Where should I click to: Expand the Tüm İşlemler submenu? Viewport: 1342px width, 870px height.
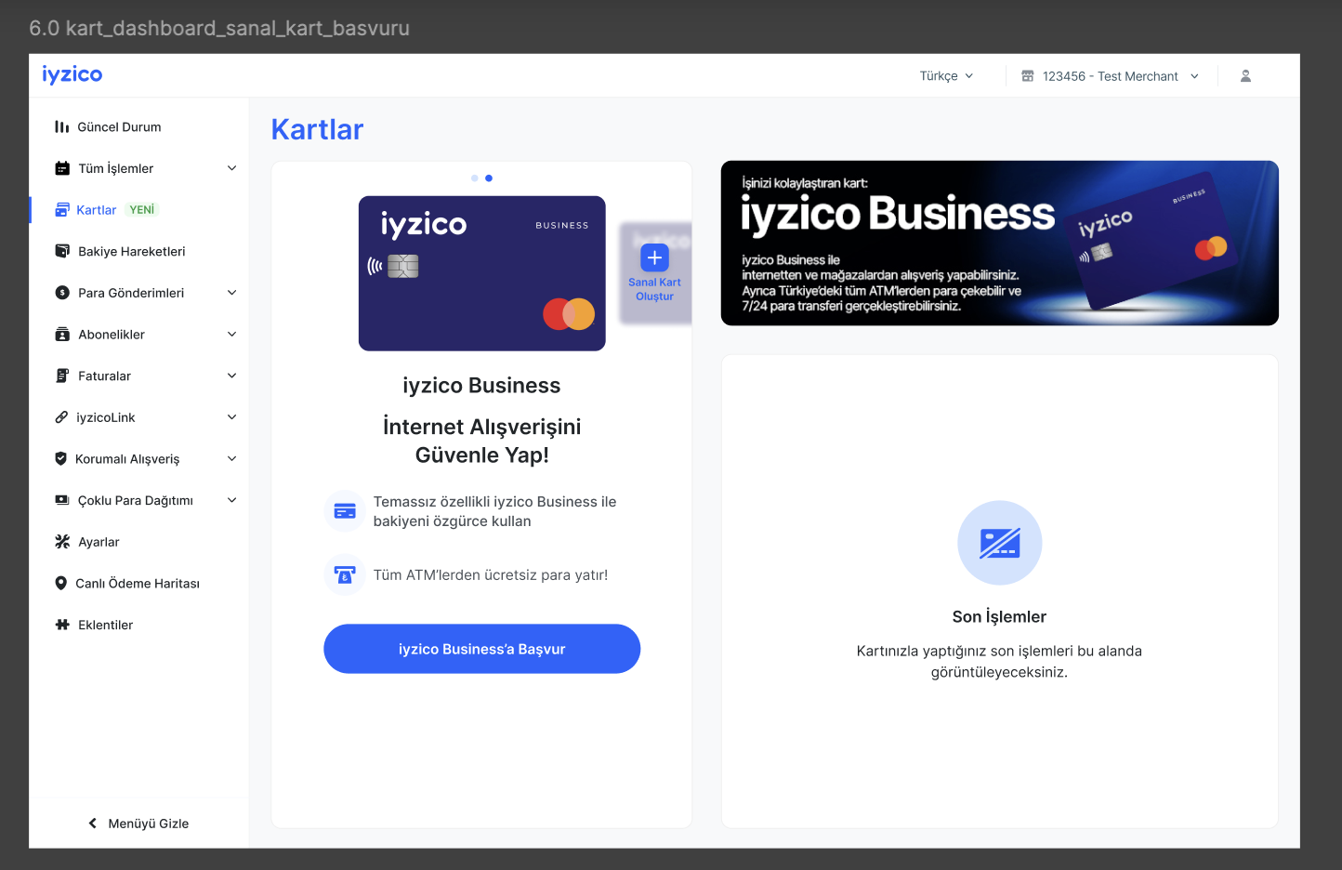(231, 168)
